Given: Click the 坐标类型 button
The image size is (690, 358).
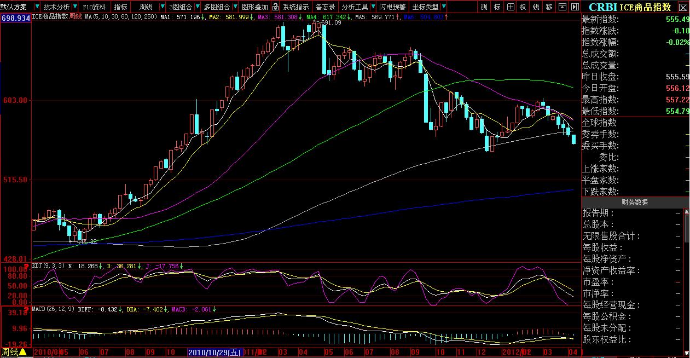Looking at the screenshot, I should coord(425,7).
